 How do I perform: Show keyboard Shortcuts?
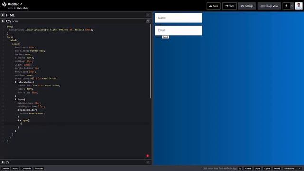tap(39, 168)
